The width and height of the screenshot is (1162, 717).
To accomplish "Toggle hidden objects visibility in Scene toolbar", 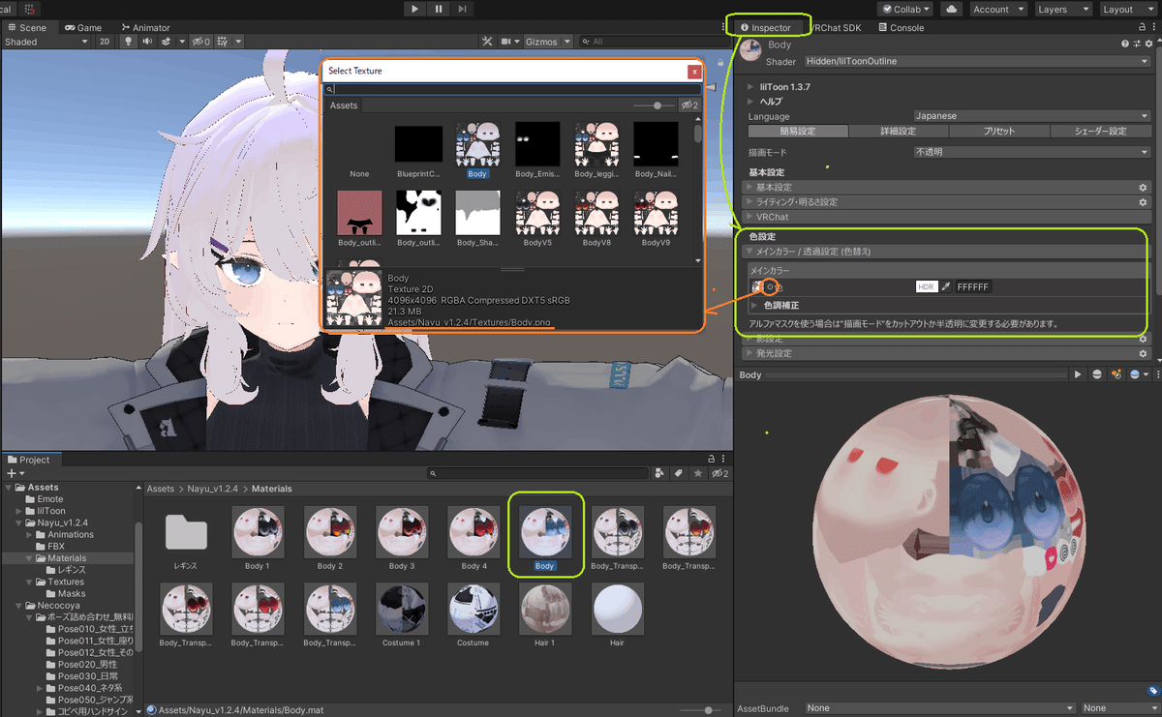I will (200, 42).
